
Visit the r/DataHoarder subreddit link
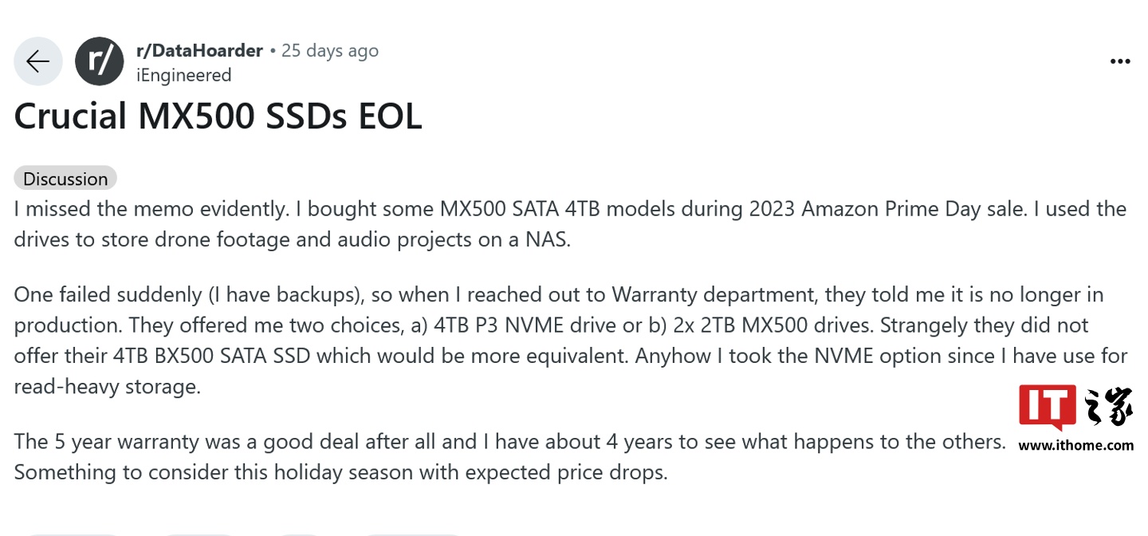[x=199, y=50]
